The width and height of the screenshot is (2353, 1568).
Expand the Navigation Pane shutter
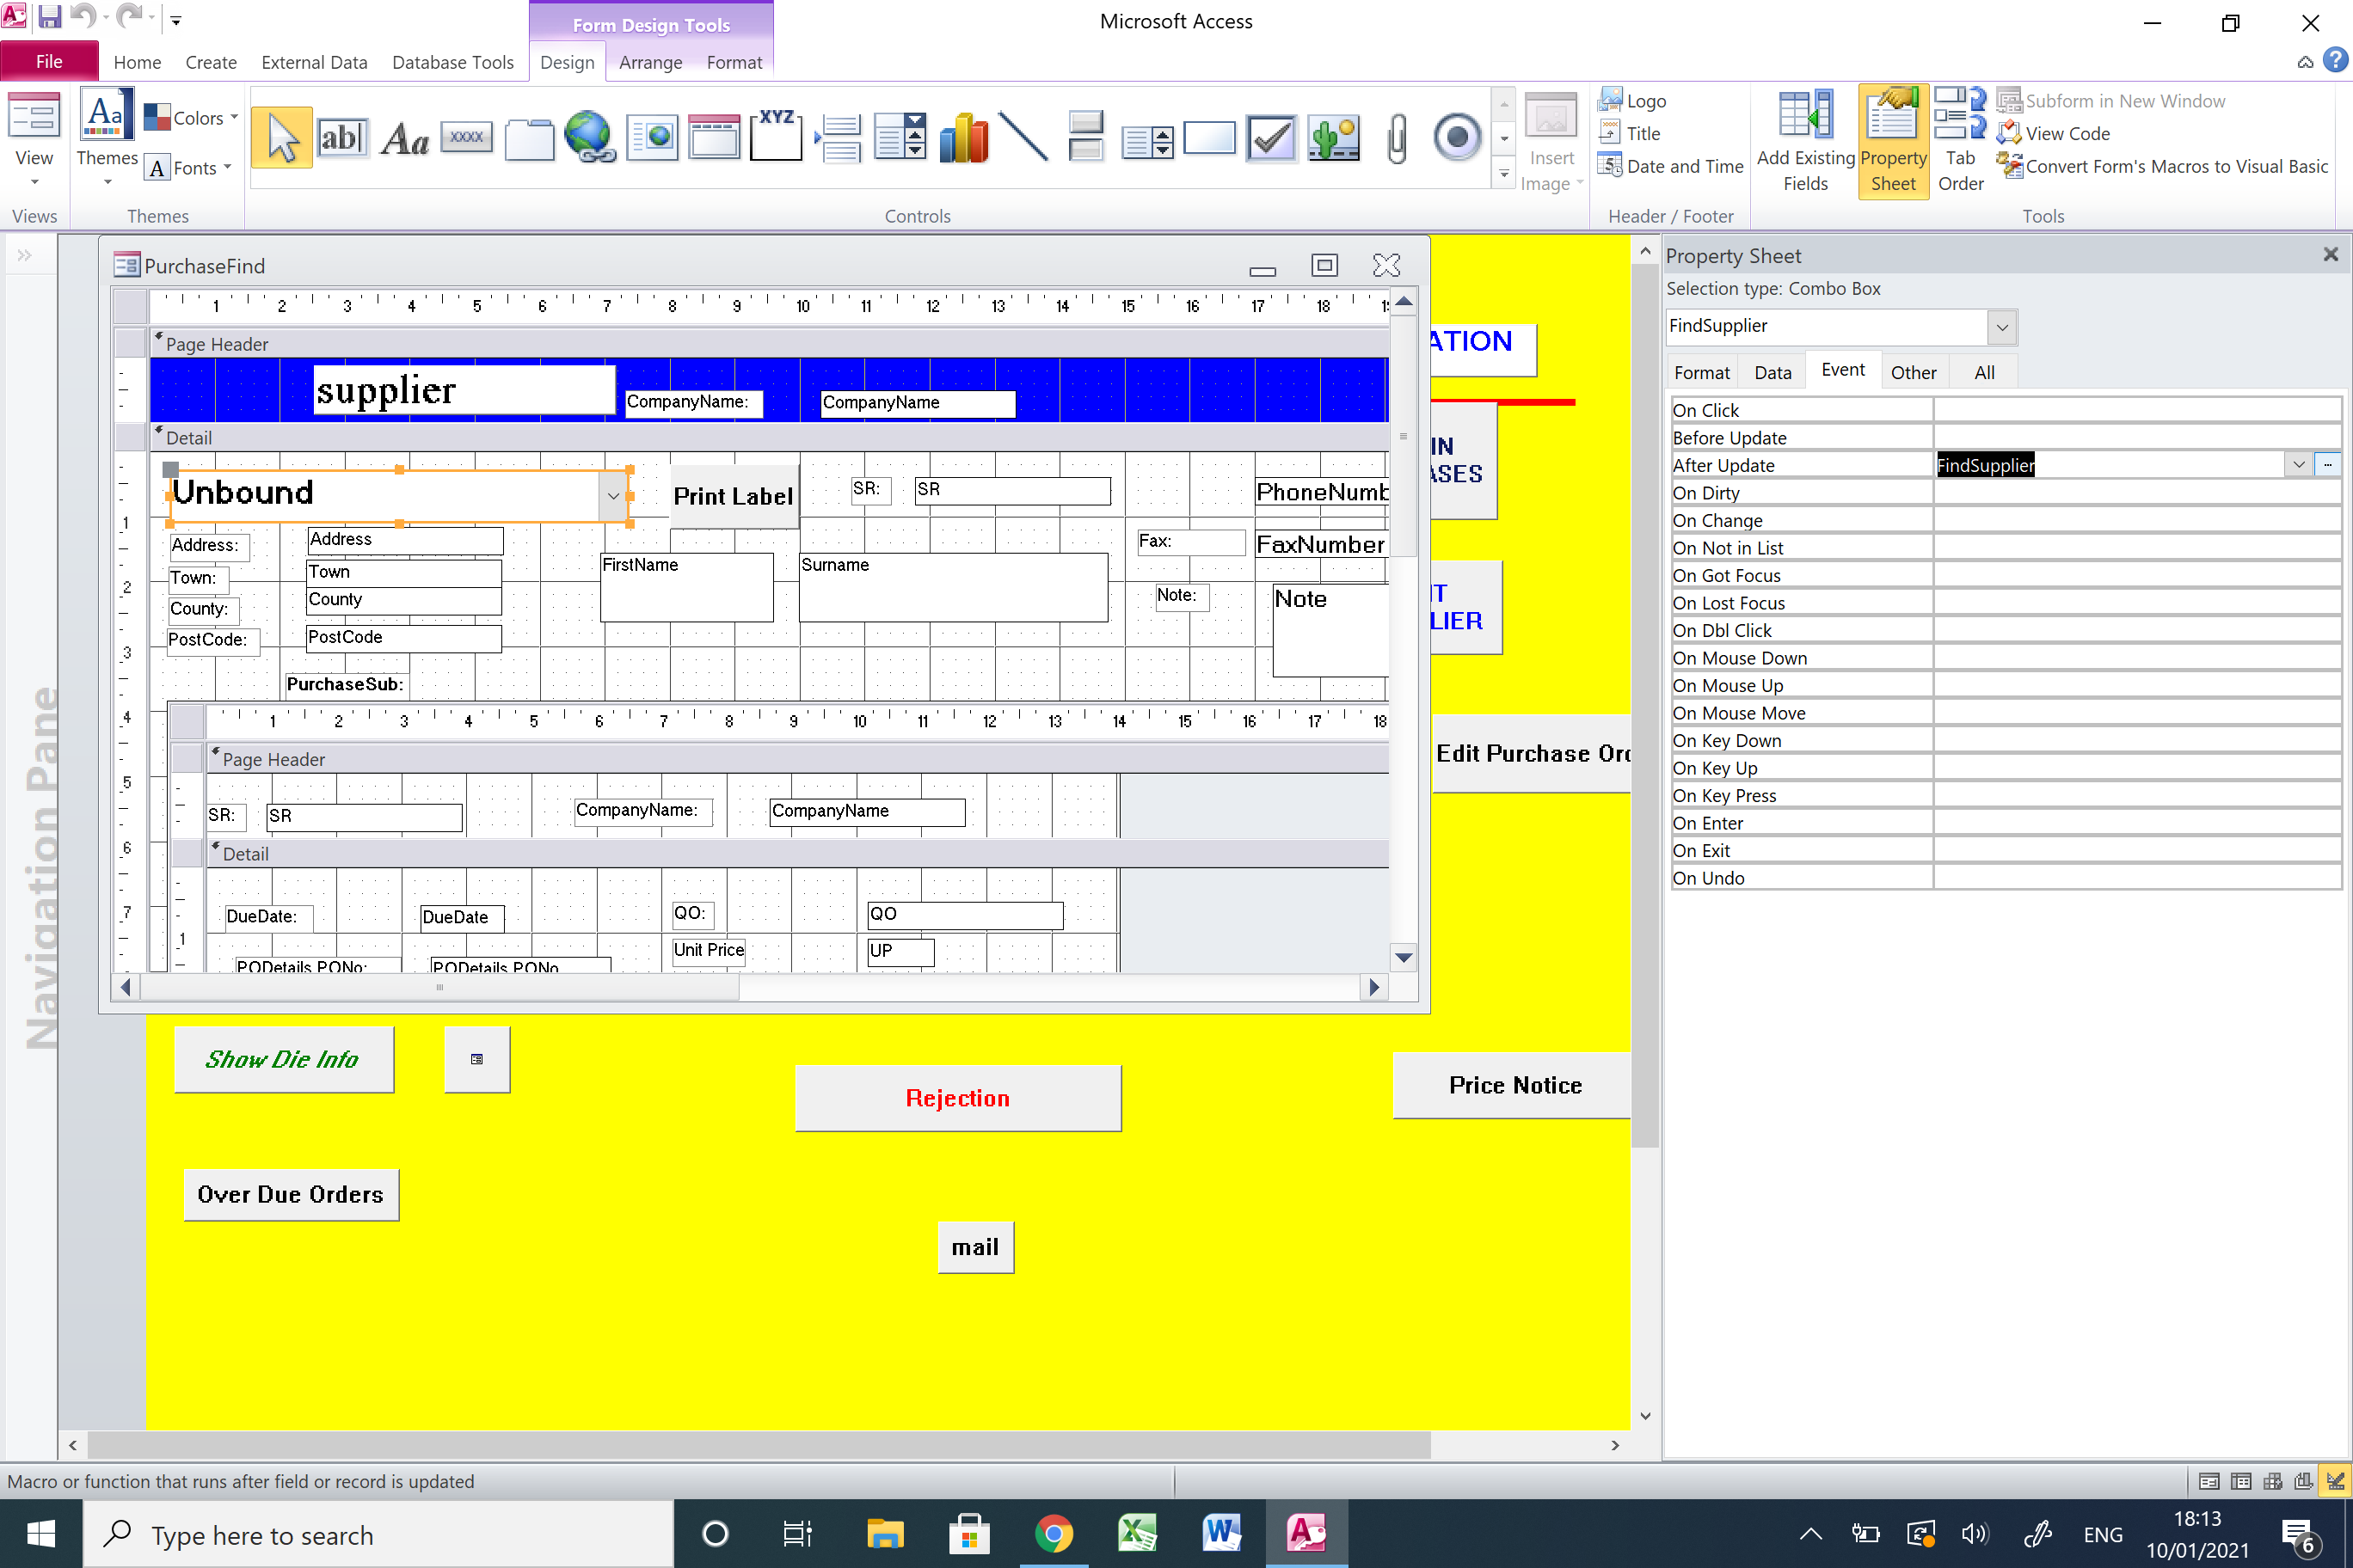[x=25, y=256]
